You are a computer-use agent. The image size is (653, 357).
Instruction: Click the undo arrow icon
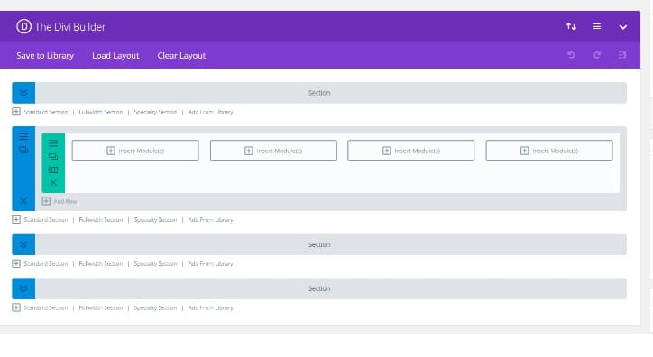(571, 55)
